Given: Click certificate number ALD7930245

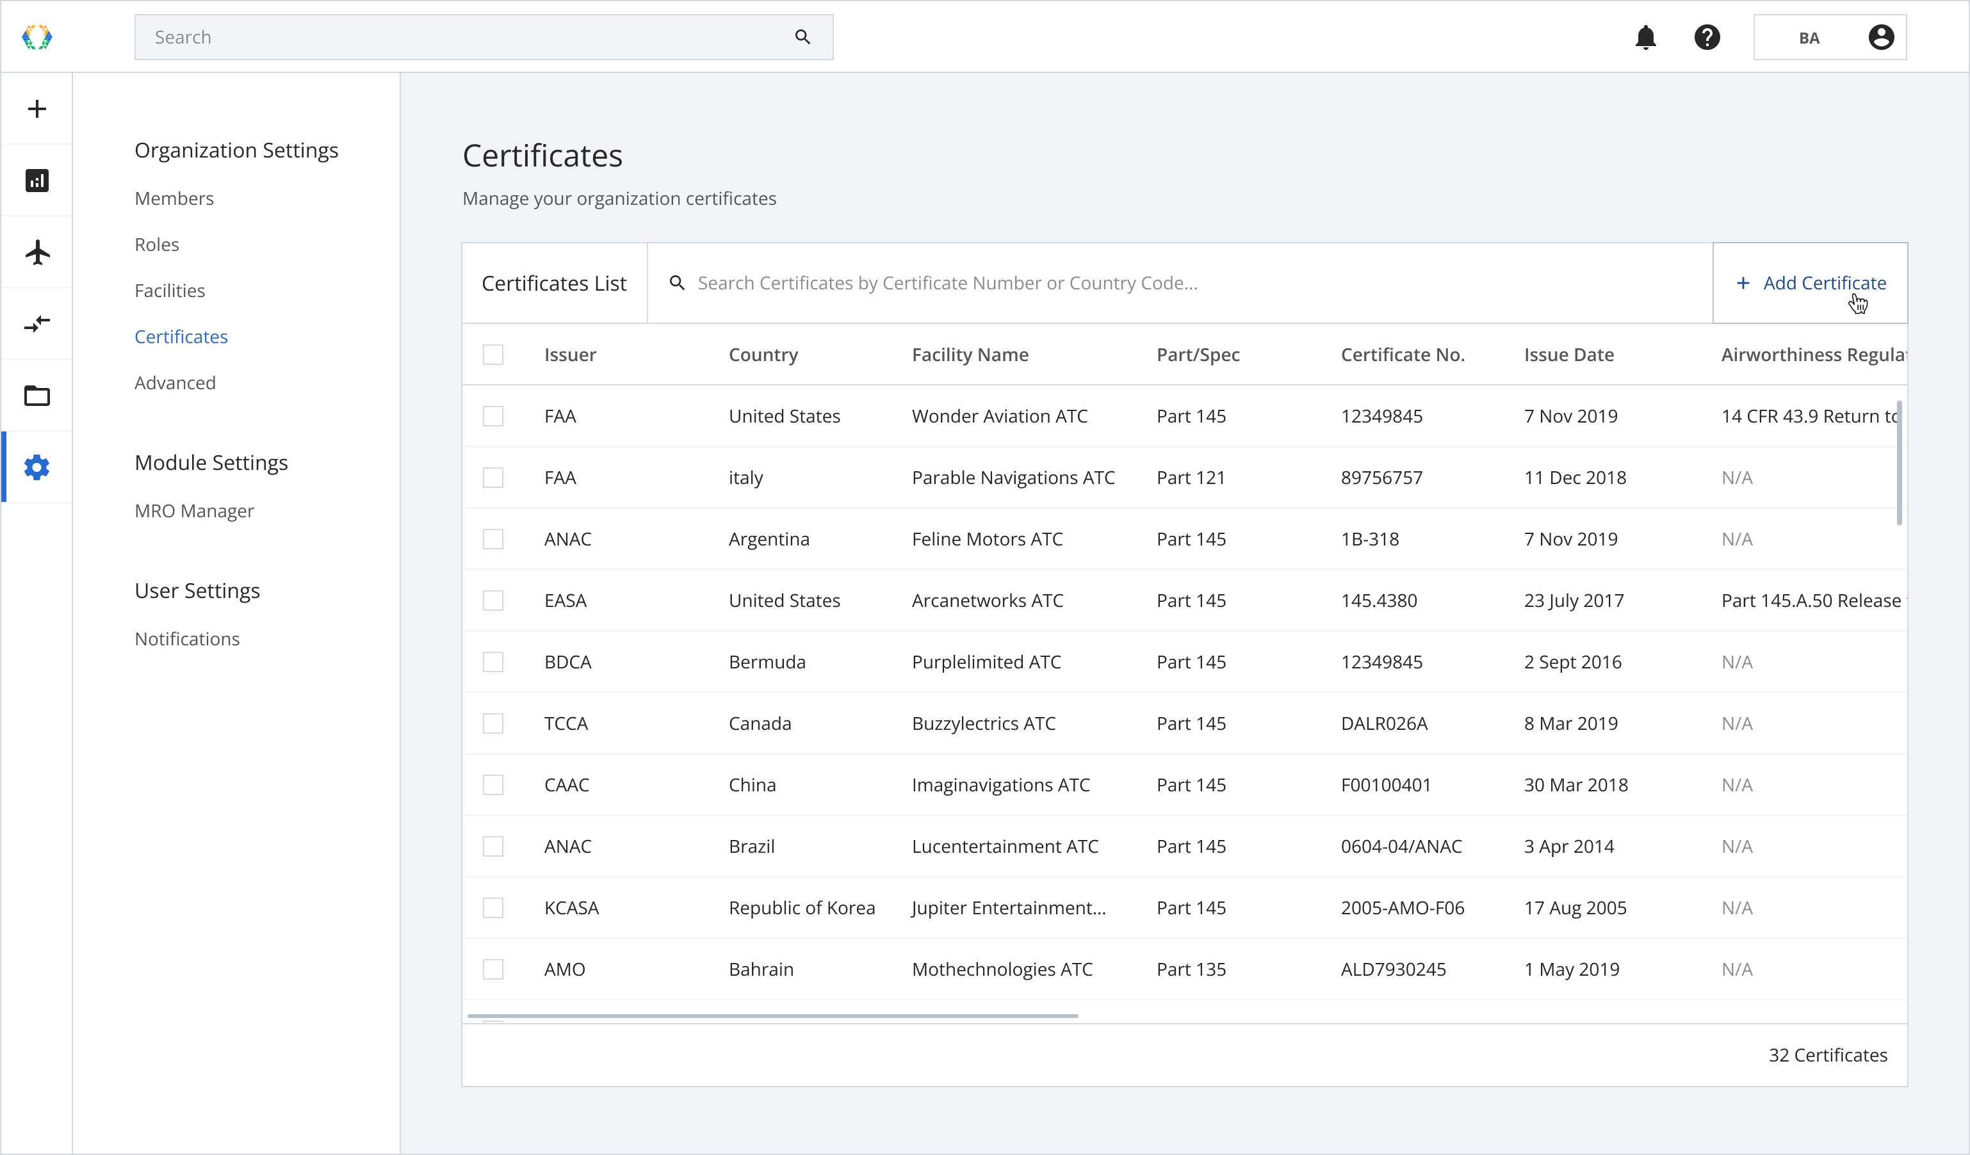Looking at the screenshot, I should 1393,969.
